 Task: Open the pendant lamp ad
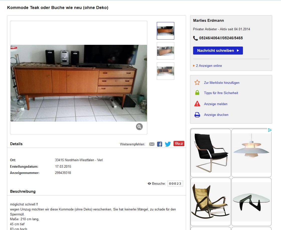click(x=251, y=153)
